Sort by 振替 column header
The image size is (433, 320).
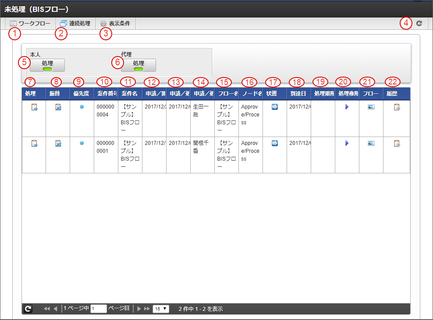point(58,94)
